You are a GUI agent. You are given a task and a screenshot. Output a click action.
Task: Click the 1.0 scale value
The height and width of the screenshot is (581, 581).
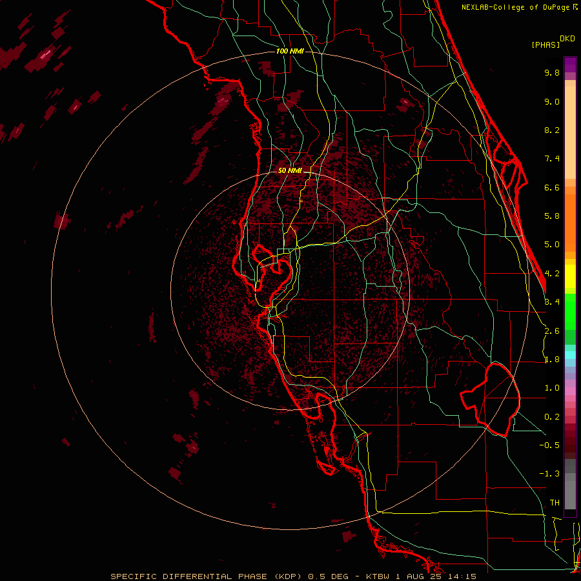(552, 388)
